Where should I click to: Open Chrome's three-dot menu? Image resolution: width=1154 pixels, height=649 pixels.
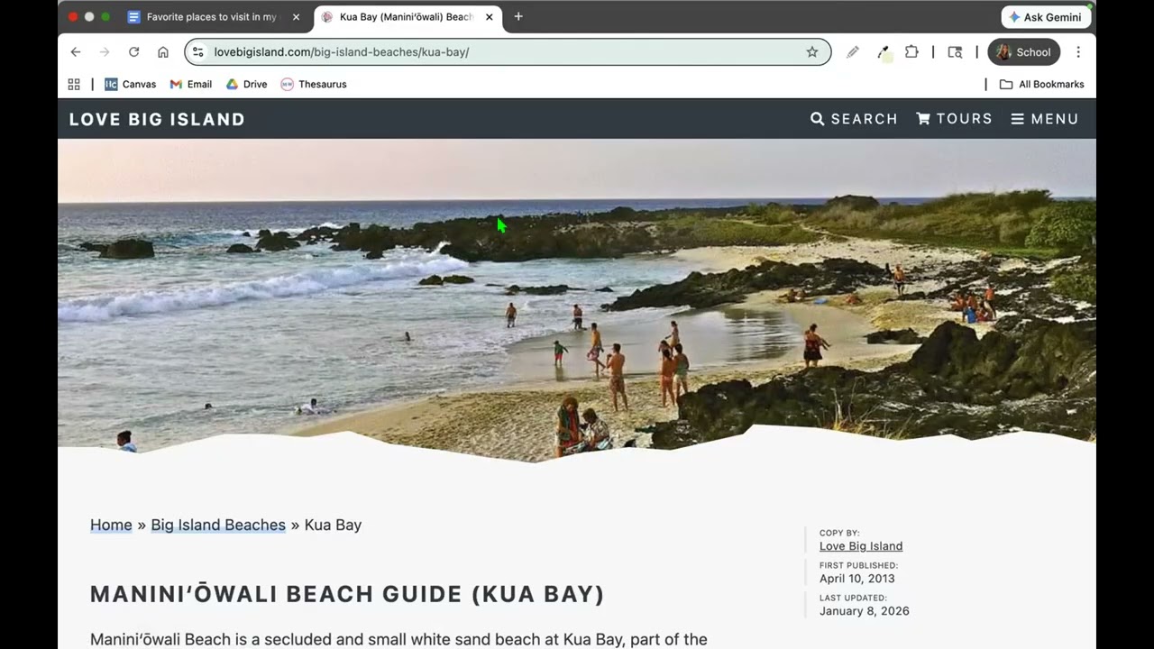pos(1078,52)
